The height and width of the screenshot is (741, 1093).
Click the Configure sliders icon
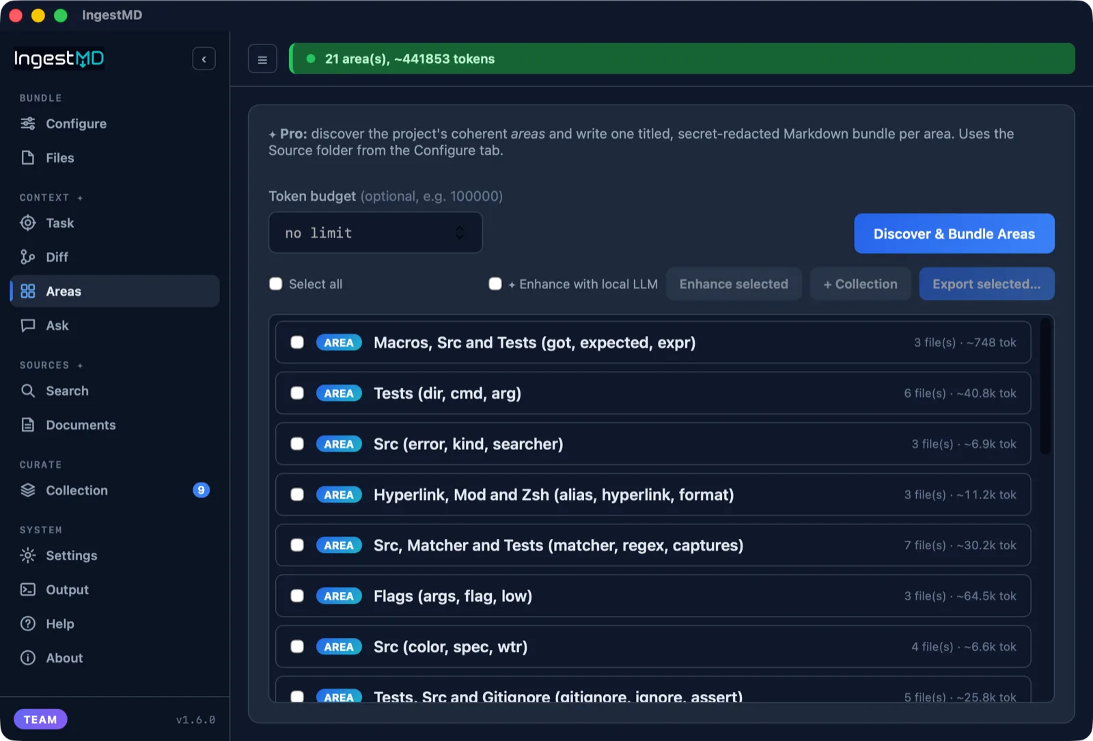click(x=28, y=124)
